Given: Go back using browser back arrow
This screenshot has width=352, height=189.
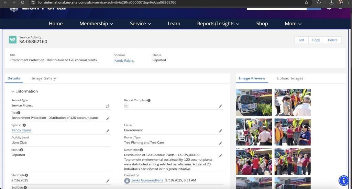Looking at the screenshot, I should tap(5, 2).
